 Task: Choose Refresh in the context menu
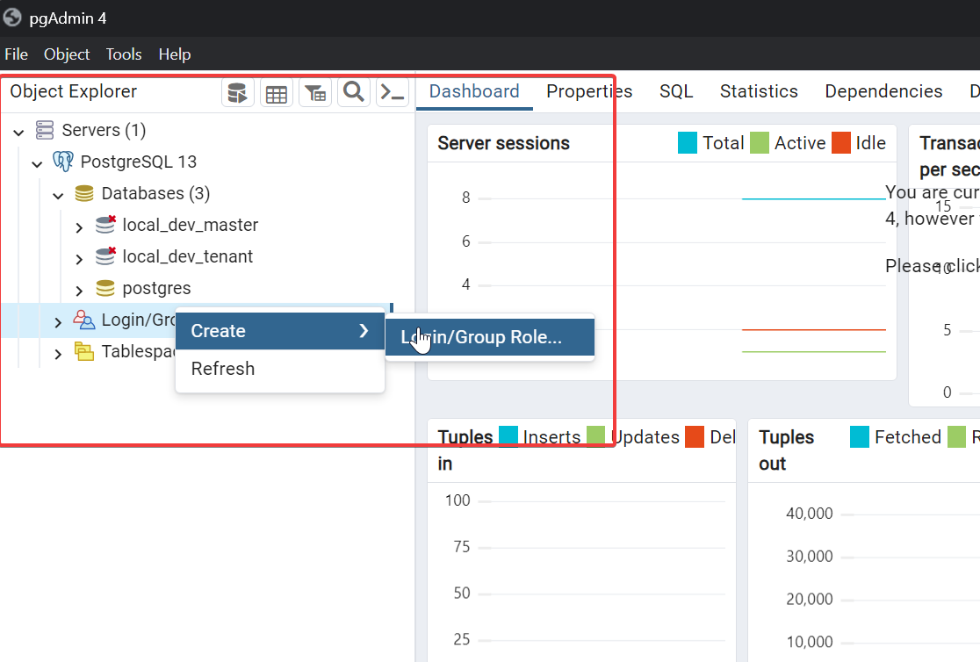click(280, 368)
